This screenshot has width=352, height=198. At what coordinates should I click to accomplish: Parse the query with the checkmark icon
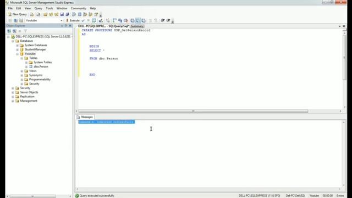click(83, 20)
